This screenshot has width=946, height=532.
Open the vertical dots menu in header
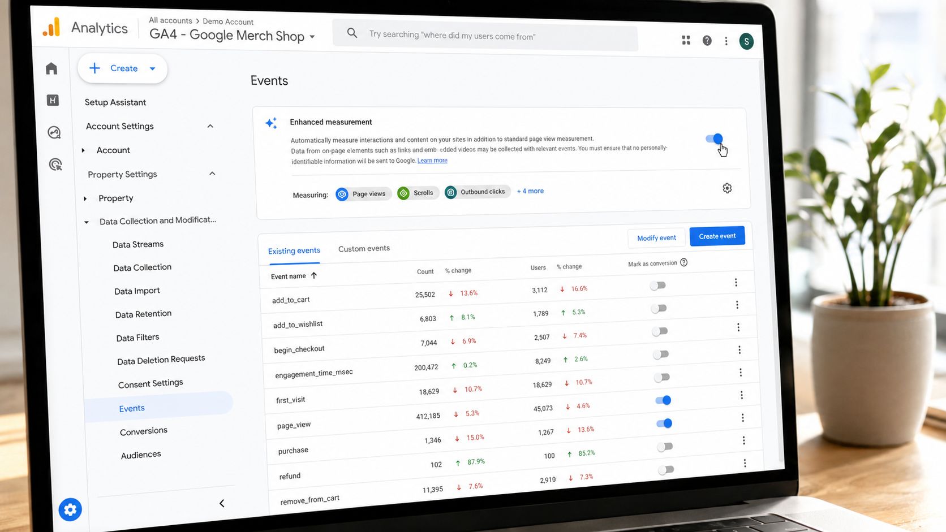[726, 41]
